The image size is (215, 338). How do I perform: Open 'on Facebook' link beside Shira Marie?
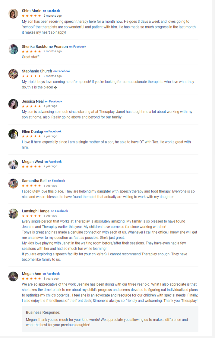tap(51, 11)
